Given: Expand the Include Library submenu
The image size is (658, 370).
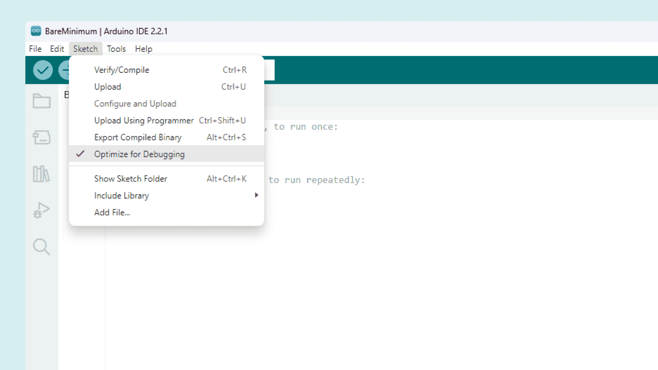Looking at the screenshot, I should (x=122, y=195).
